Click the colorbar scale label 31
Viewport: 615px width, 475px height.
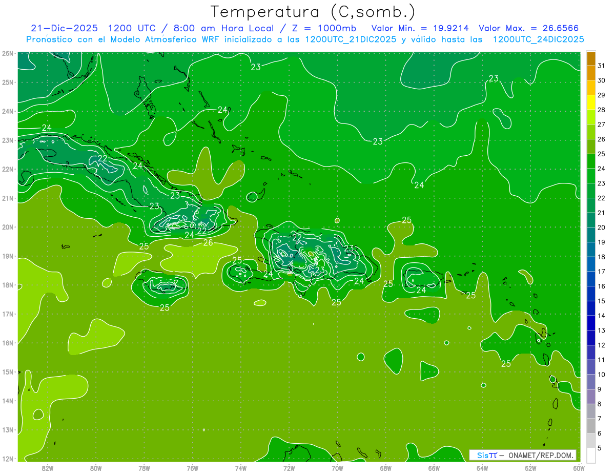pos(602,66)
